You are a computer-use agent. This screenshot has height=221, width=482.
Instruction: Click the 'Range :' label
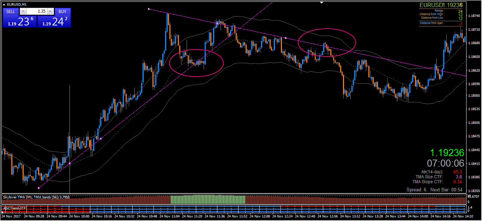click(439, 11)
